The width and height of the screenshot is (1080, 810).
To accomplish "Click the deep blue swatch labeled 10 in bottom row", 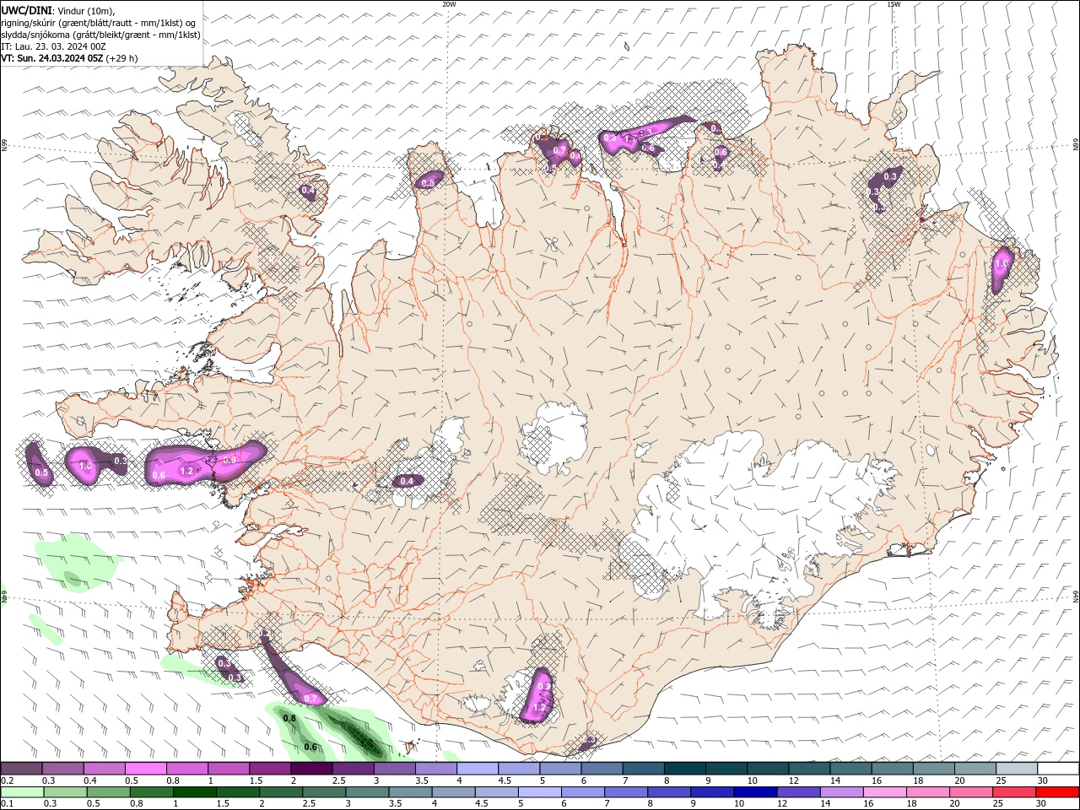I will pyautogui.click(x=753, y=792).
